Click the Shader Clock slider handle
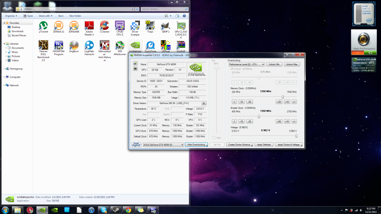 [x=259, y=116]
